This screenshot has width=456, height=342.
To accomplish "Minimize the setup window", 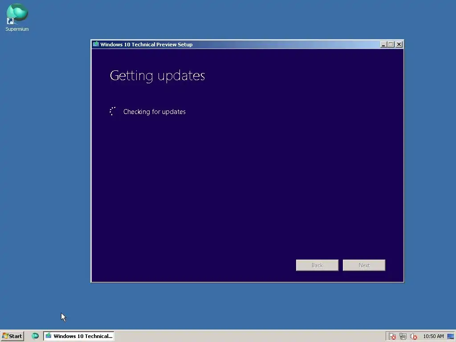I will 383,44.
